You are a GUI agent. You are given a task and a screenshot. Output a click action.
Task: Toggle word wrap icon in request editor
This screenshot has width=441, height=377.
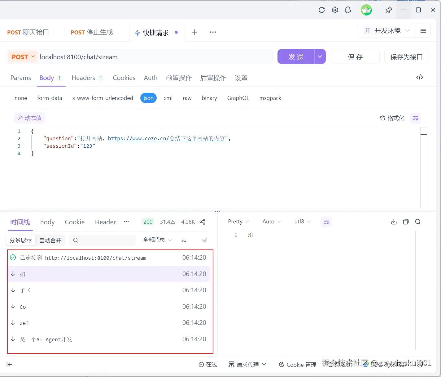pos(415,118)
